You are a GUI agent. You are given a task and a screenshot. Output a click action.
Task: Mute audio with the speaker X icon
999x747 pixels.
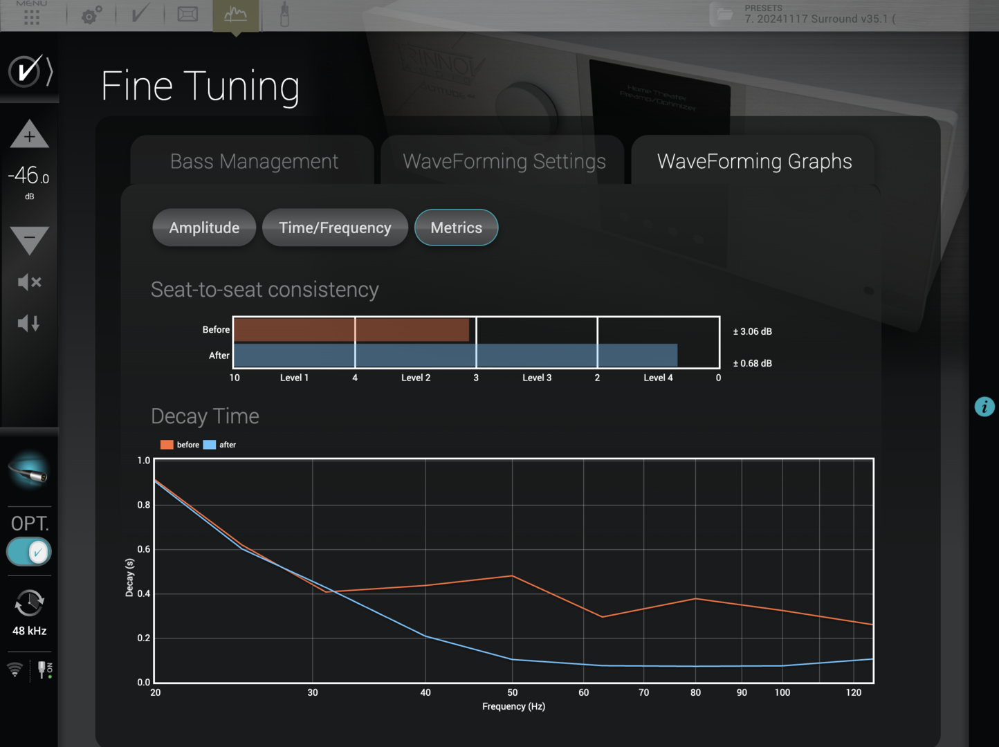[29, 282]
